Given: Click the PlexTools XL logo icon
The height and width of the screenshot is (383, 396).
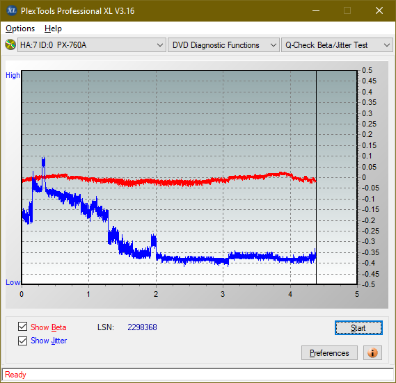Looking at the screenshot, I should click(x=11, y=10).
